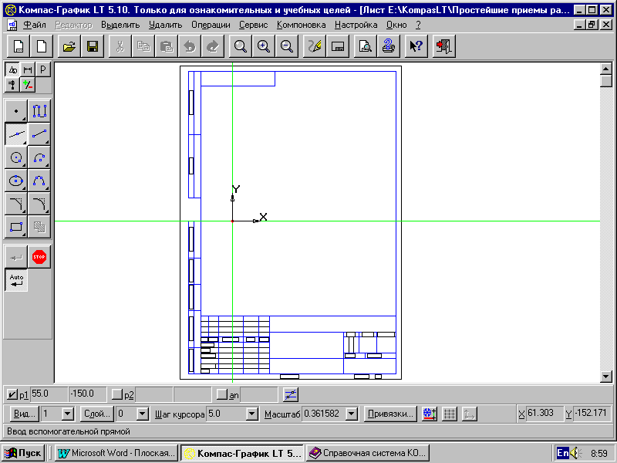Screen dimensions: 617x463
Task: Select the auxiliary line tool
Action: point(16,134)
